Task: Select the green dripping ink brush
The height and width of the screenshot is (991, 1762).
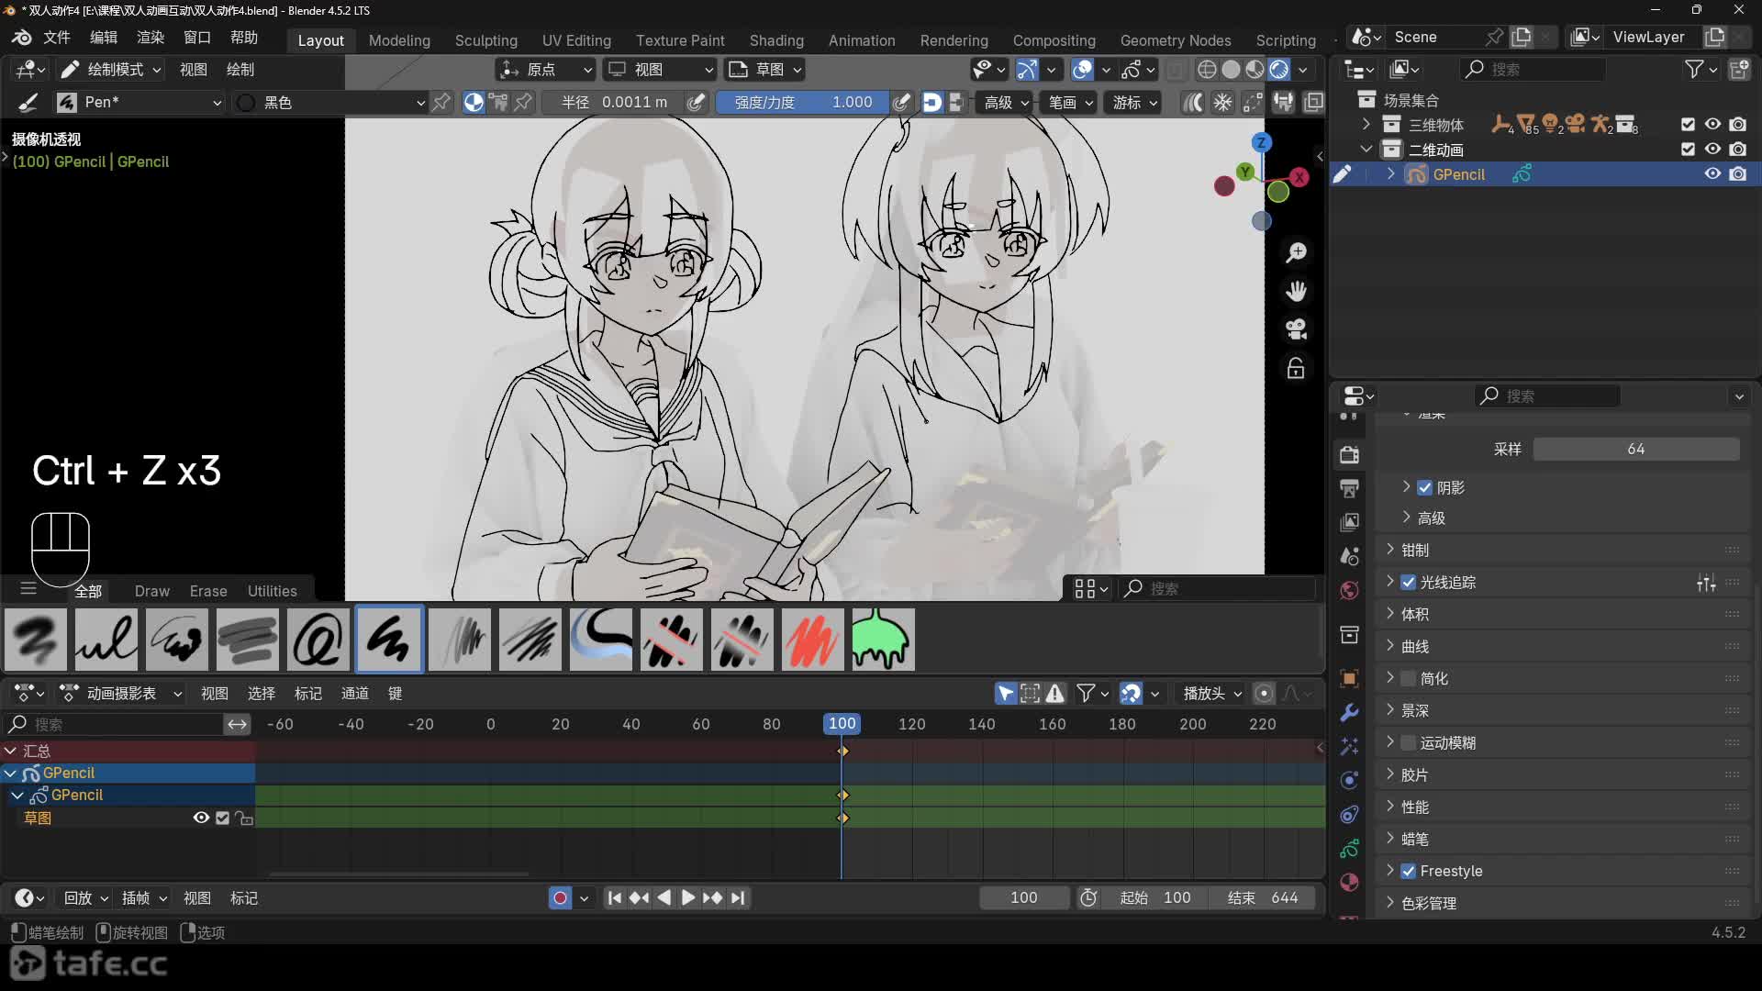Action: pyautogui.click(x=883, y=640)
